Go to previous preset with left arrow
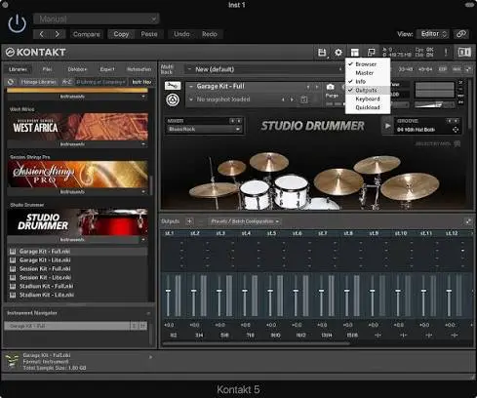 42,34
